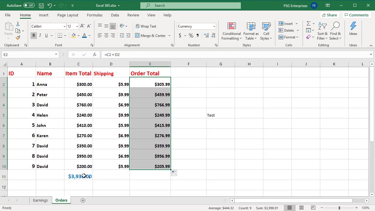The height and width of the screenshot is (211, 375).
Task: Toggle AutoSave switch
Action: [29, 5]
